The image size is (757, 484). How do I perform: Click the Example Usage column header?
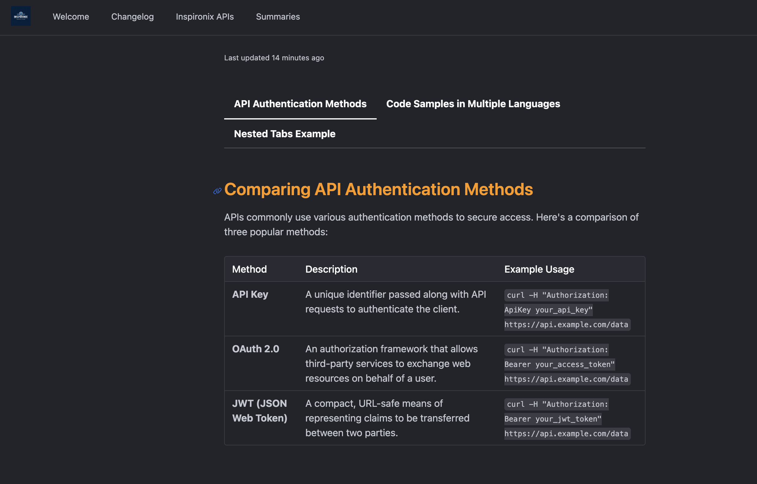pos(539,269)
